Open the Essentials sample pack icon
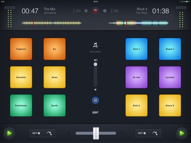This screenshot has height=143, width=191. pyautogui.click(x=95, y=45)
